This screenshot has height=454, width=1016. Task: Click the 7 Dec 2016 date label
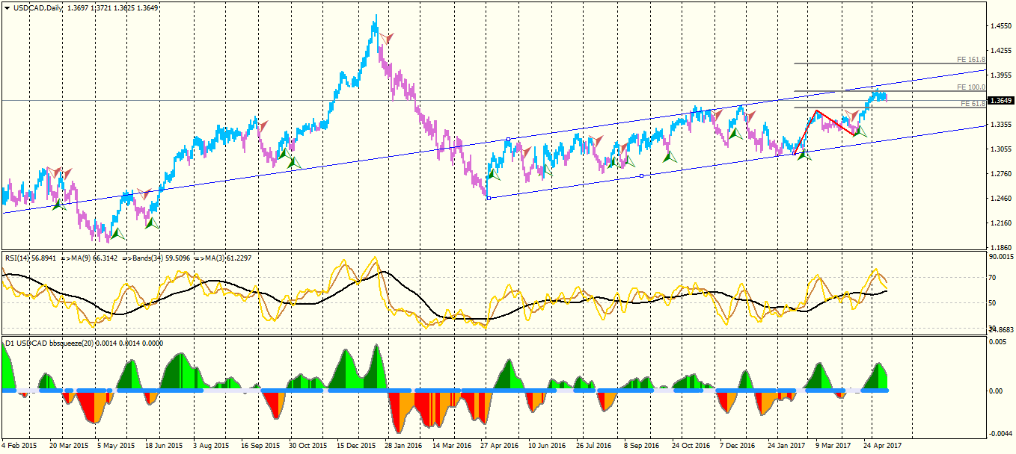737,445
